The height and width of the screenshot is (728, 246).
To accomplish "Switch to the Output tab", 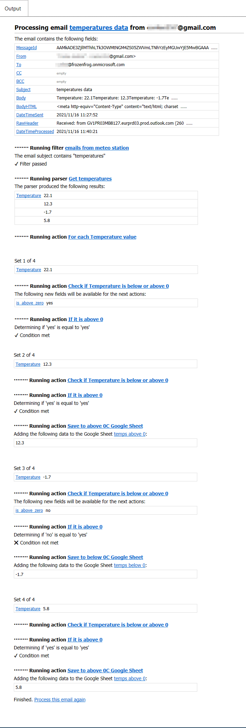I will coord(13,8).
